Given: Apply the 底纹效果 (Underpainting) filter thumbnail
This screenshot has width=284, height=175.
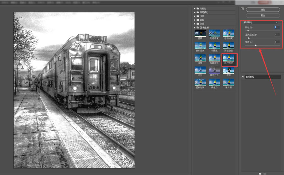Looking at the screenshot, I should point(200,46).
